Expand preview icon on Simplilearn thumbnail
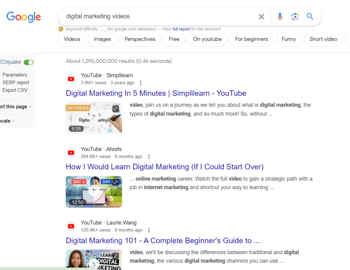 pos(116,109)
